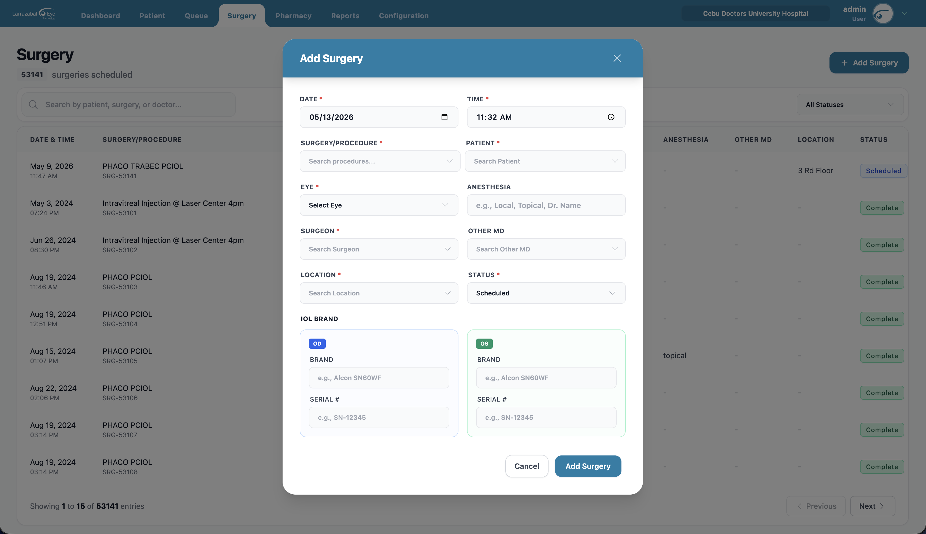Go to the Queue tab

pyautogui.click(x=196, y=16)
